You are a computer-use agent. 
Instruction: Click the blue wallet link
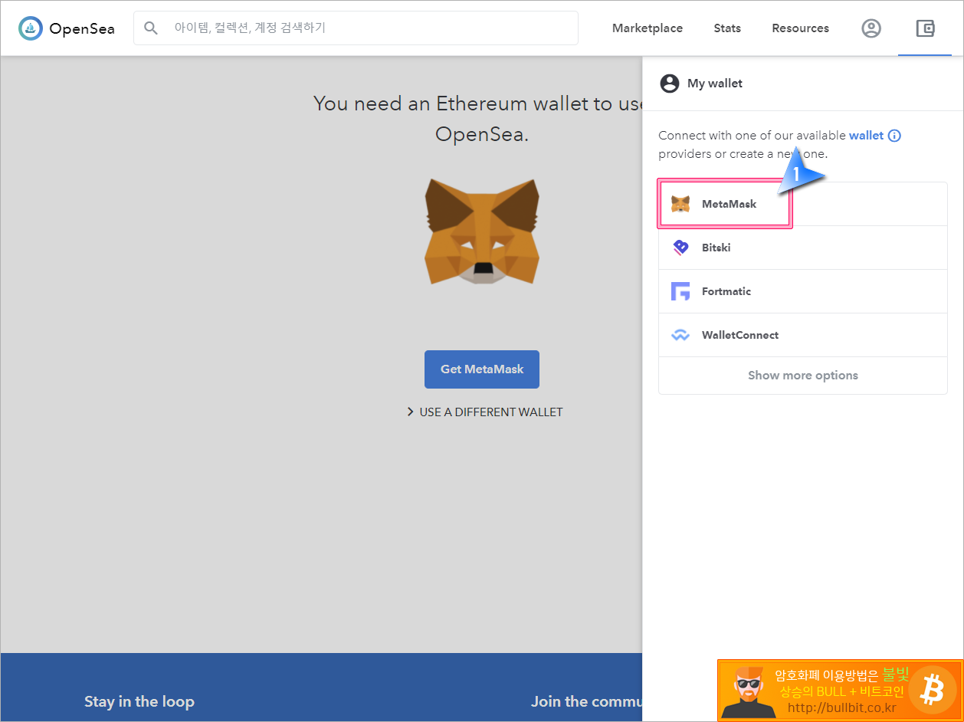(866, 136)
